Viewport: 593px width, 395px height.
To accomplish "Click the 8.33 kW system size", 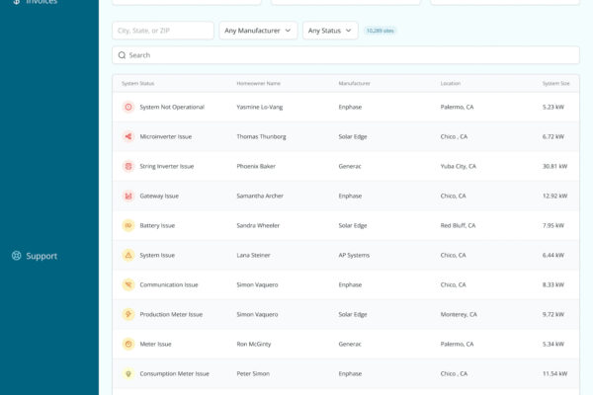I will 553,284.
